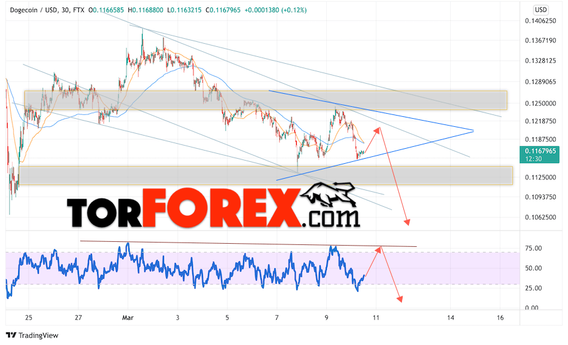Click the date label 5 on time axis
The image size is (568, 345).
point(227,317)
